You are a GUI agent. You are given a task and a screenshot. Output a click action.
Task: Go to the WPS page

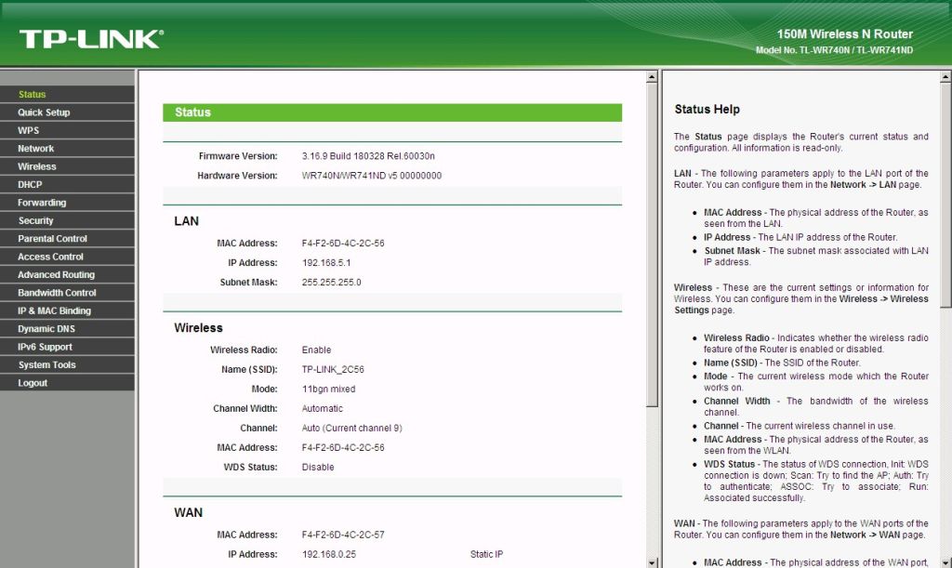click(67, 130)
